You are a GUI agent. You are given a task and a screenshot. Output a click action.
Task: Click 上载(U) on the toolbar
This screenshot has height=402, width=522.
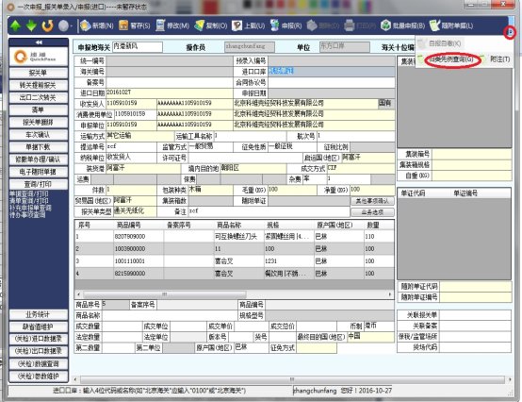249,25
